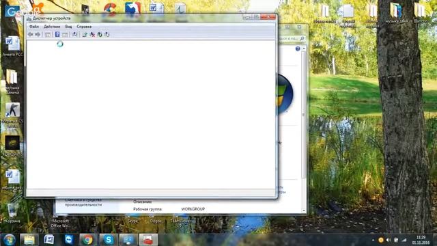The width and height of the screenshot is (437, 246).
Task: Click the last Device Manager toolbar icon
Action: point(107,34)
